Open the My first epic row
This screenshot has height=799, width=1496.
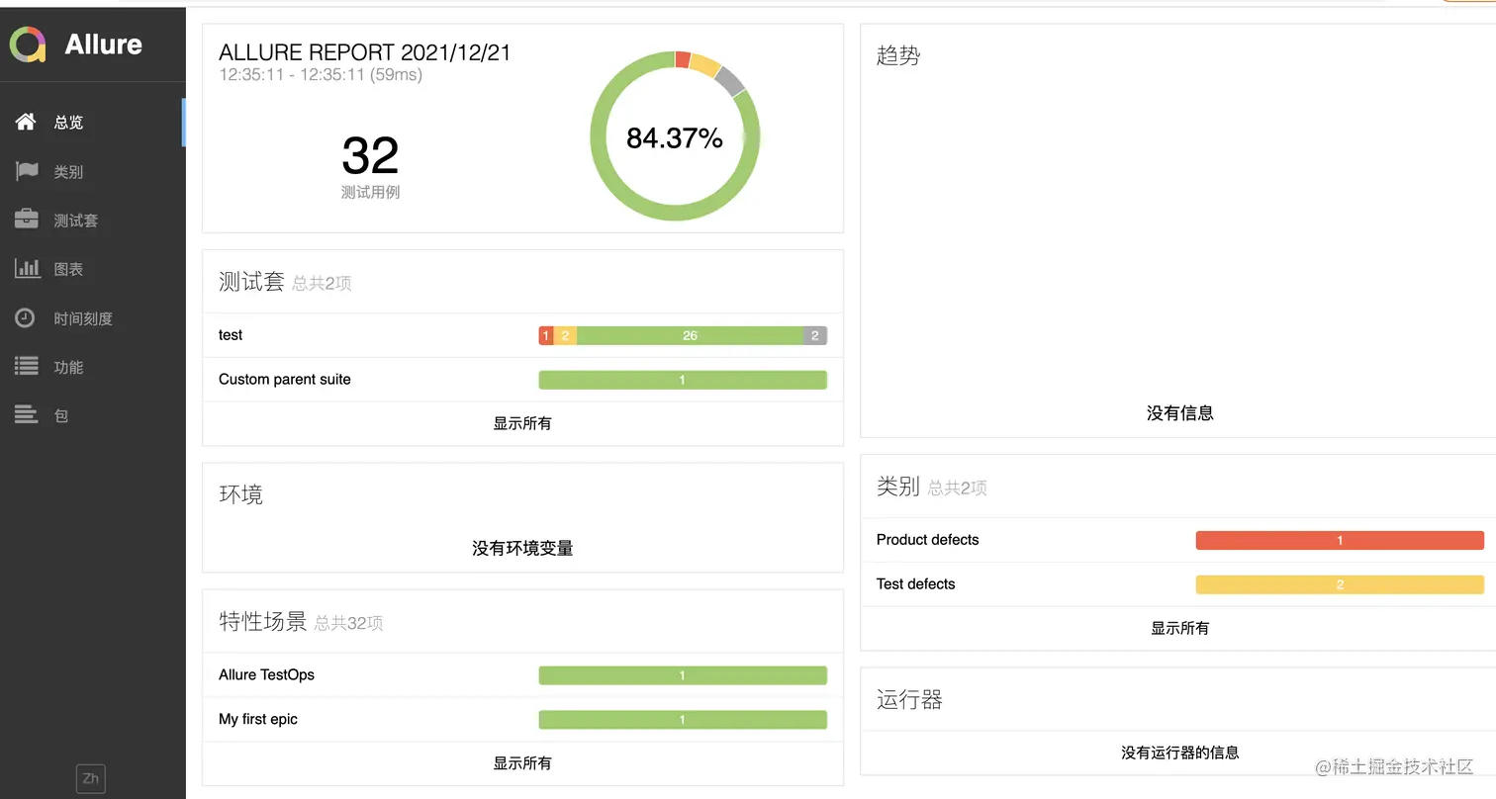pyautogui.click(x=522, y=720)
